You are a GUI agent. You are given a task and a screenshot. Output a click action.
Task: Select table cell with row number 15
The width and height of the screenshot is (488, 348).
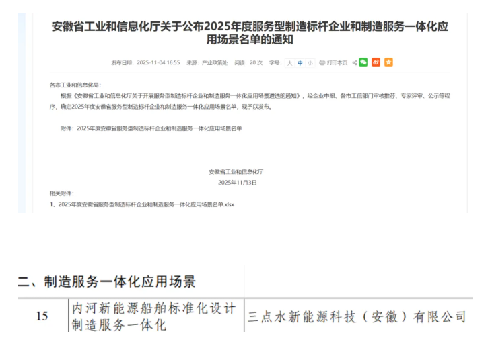pos(42,316)
